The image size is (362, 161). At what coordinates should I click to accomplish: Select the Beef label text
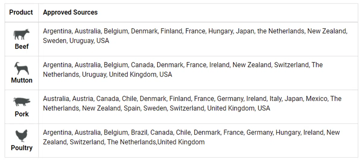[x=22, y=47]
